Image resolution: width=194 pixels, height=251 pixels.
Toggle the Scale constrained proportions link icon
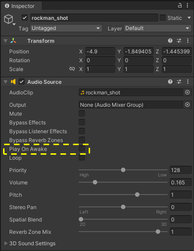coord(72,69)
